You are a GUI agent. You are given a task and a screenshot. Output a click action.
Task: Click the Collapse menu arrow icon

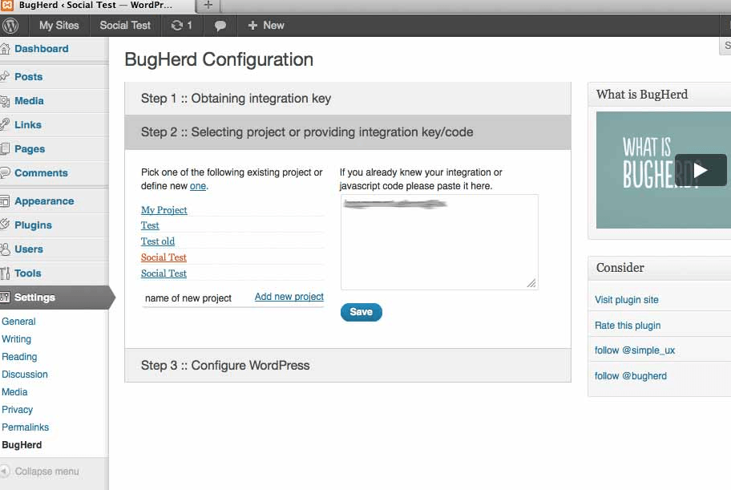[x=5, y=471]
